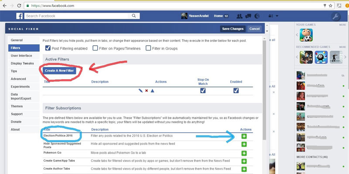Toggle Post Filtering enabled checkbox
This screenshot has width=349, height=174.
point(48,48)
